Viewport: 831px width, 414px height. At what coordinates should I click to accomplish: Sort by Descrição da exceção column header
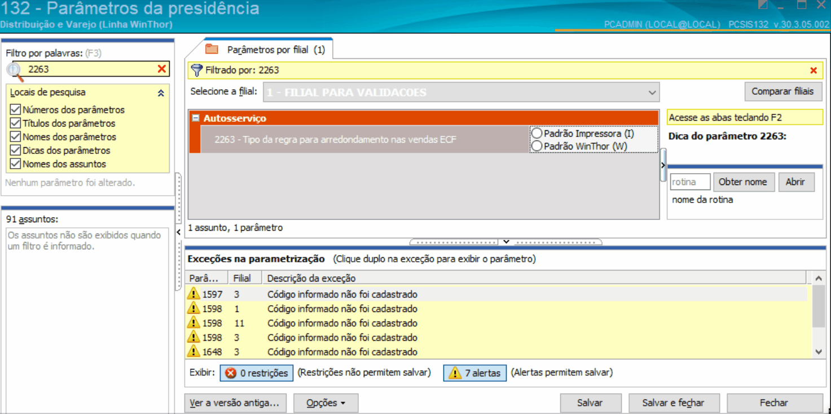tap(535, 278)
